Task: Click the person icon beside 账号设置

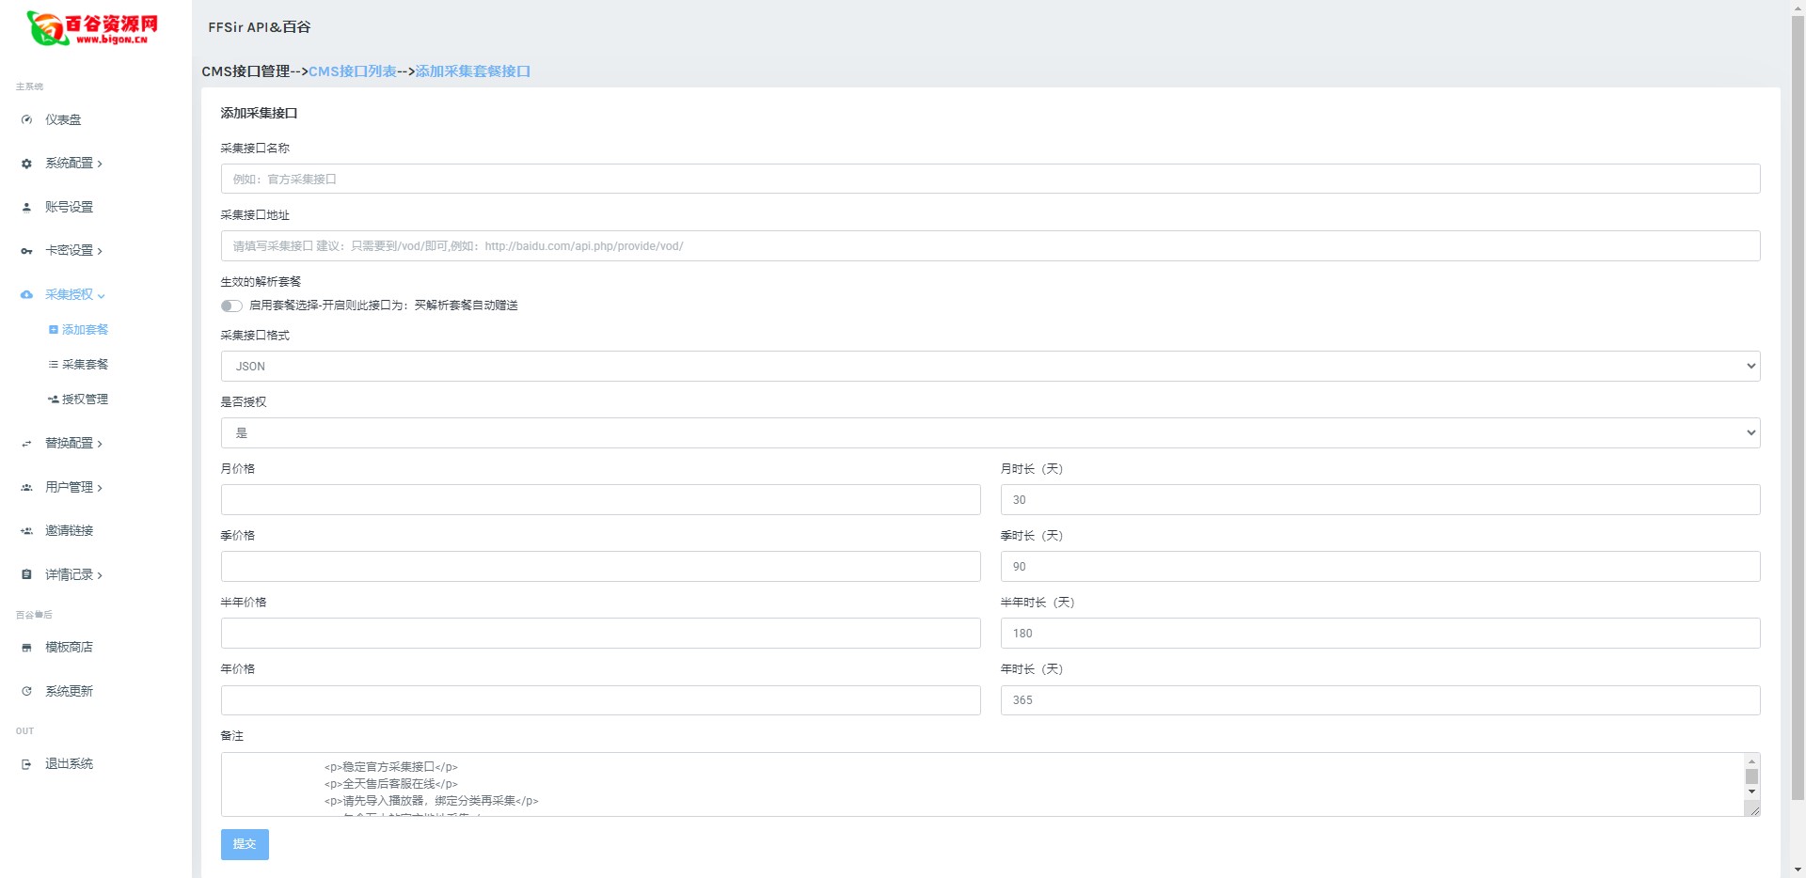Action: [26, 208]
